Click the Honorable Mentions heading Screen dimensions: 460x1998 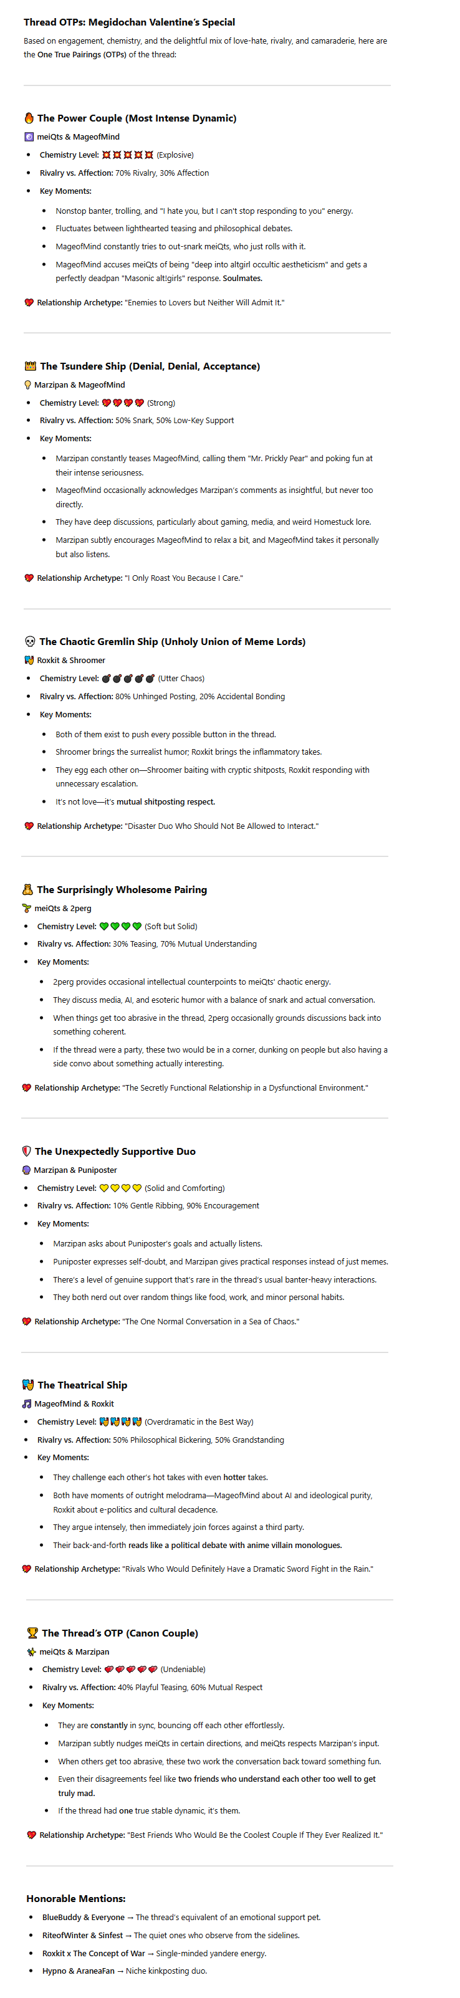[75, 1898]
